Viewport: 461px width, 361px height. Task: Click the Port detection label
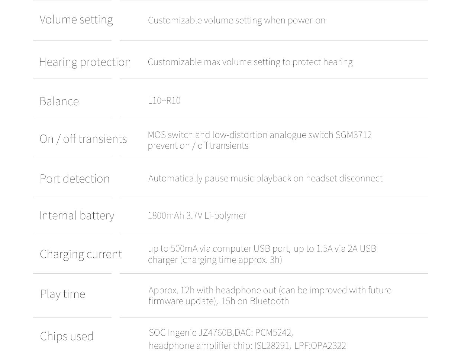point(75,178)
